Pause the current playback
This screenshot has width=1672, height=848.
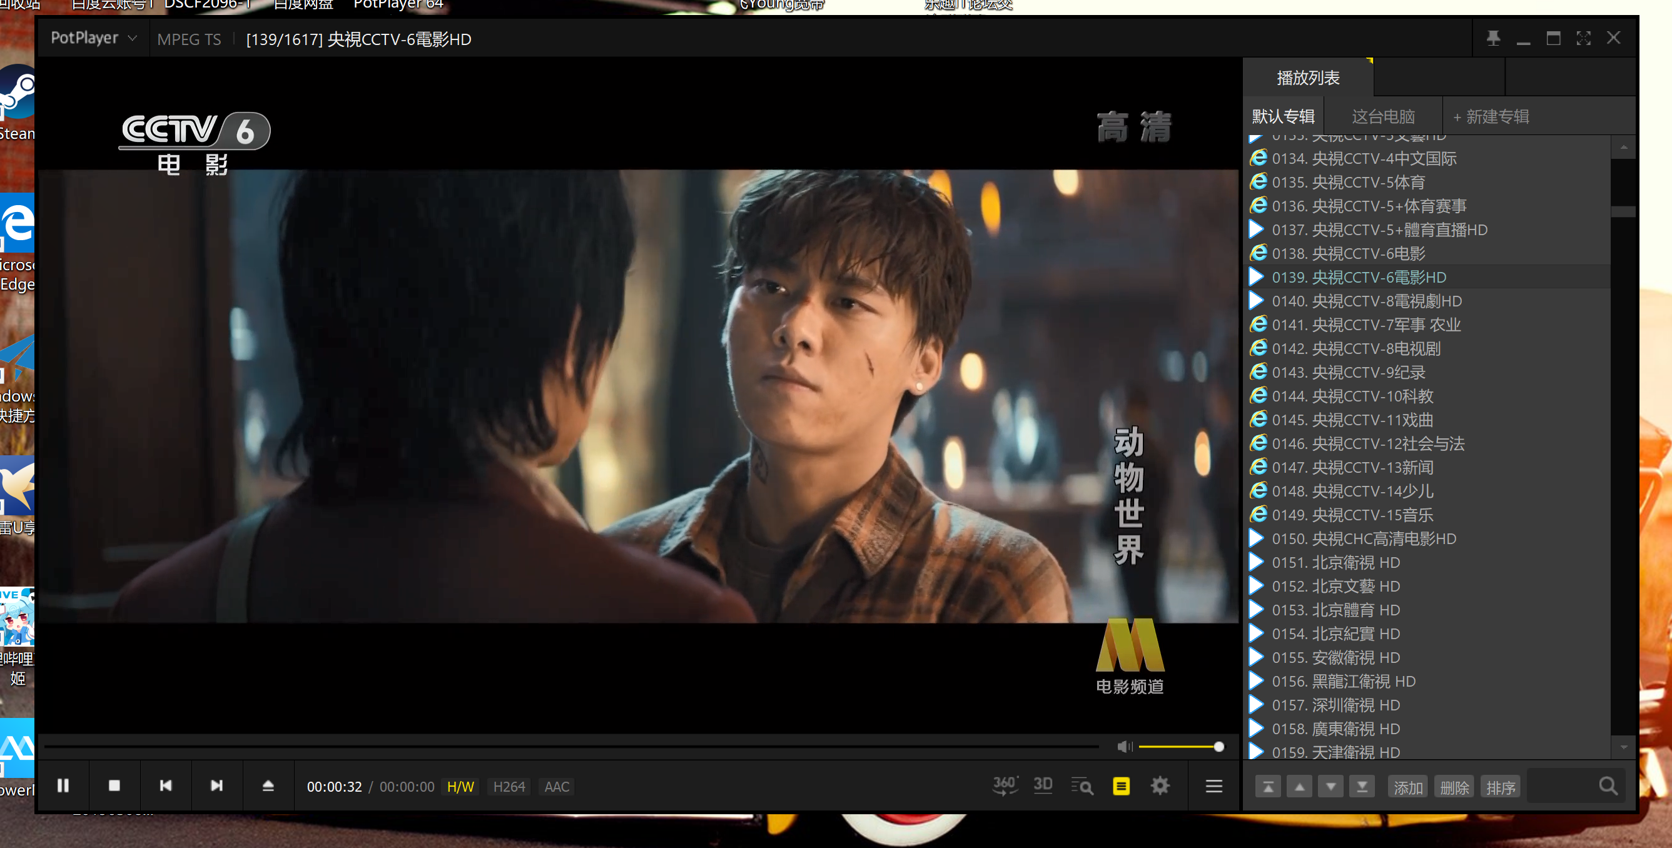tap(63, 785)
